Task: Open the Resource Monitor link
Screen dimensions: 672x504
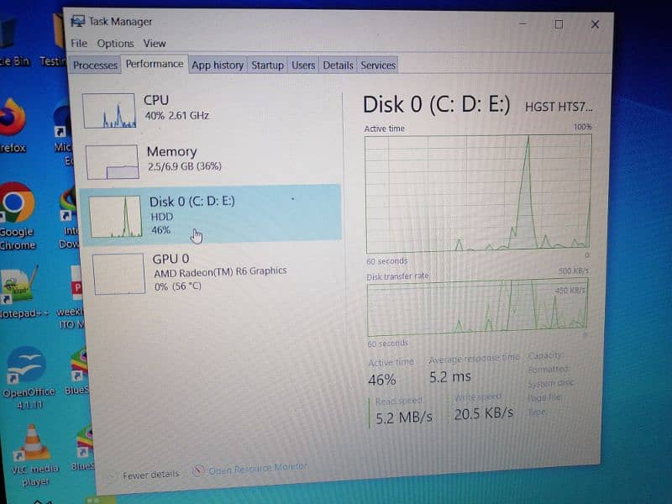Action: click(256, 469)
